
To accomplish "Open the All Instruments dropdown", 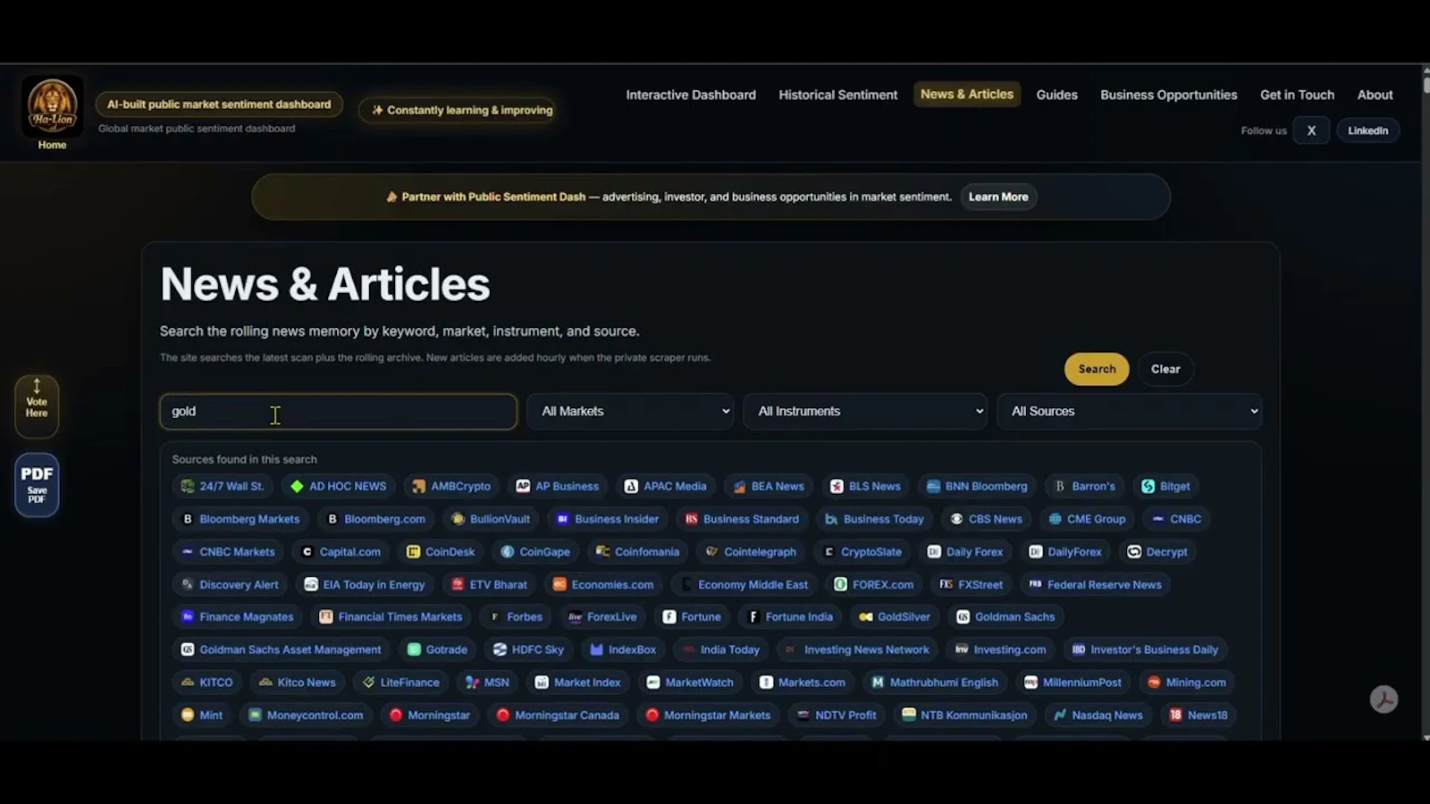I will tap(866, 411).
